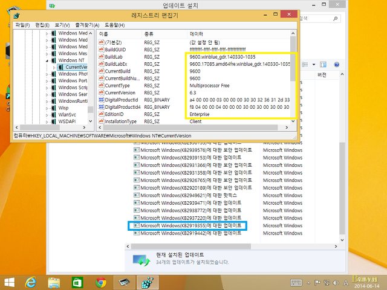The image size is (387, 290).
Task: Expand the Windows Portable key arrow
Action: pos(47,81)
